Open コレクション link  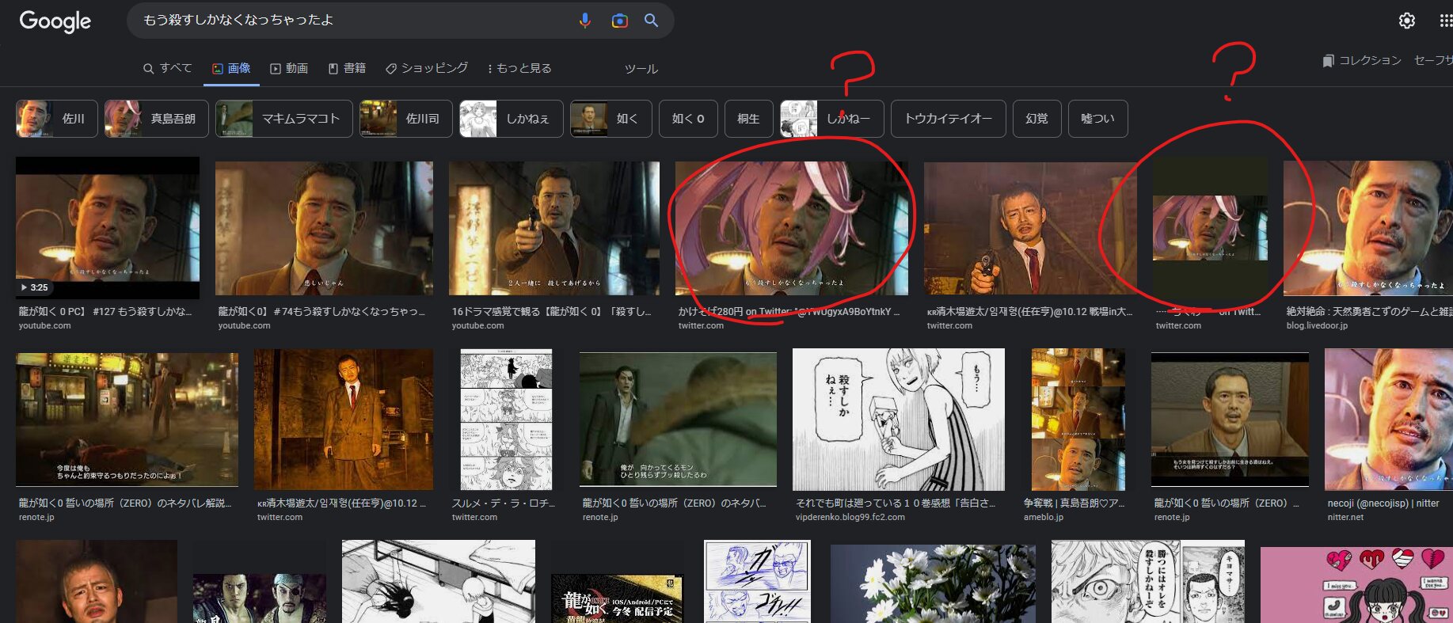[x=1362, y=60]
